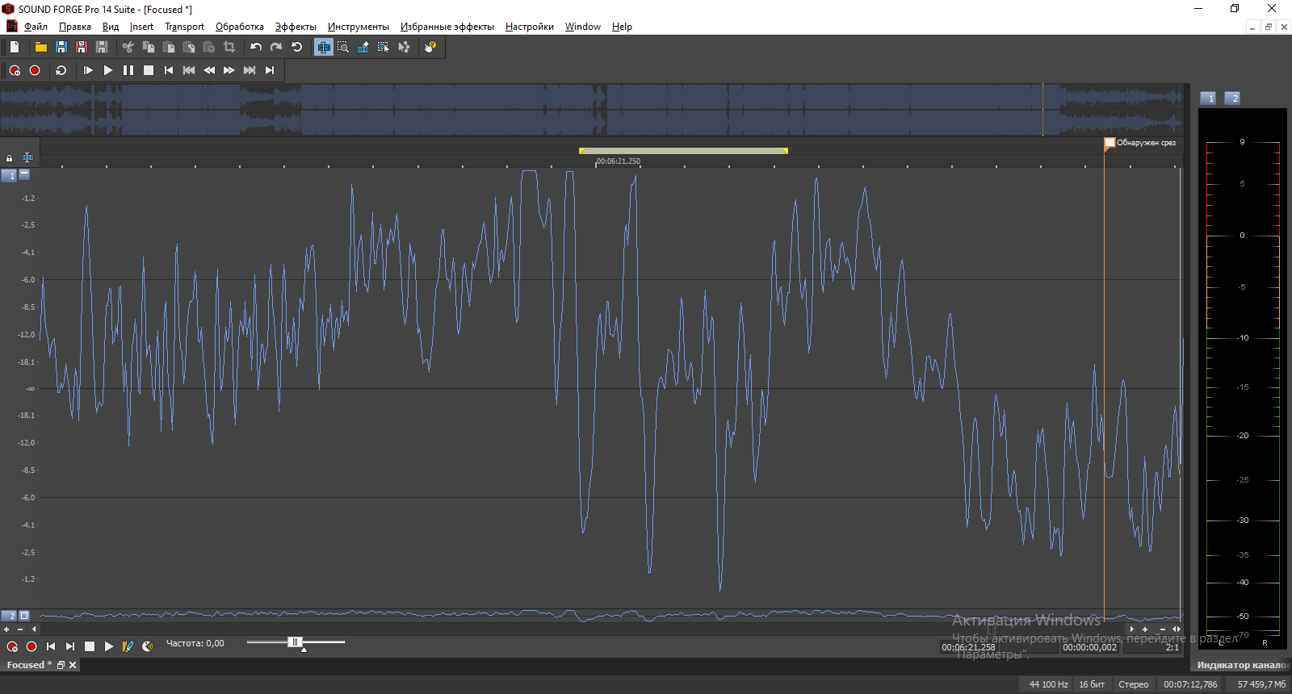This screenshot has height=694, width=1292.
Task: Select the Magnify tool in toolbar
Action: 343,48
